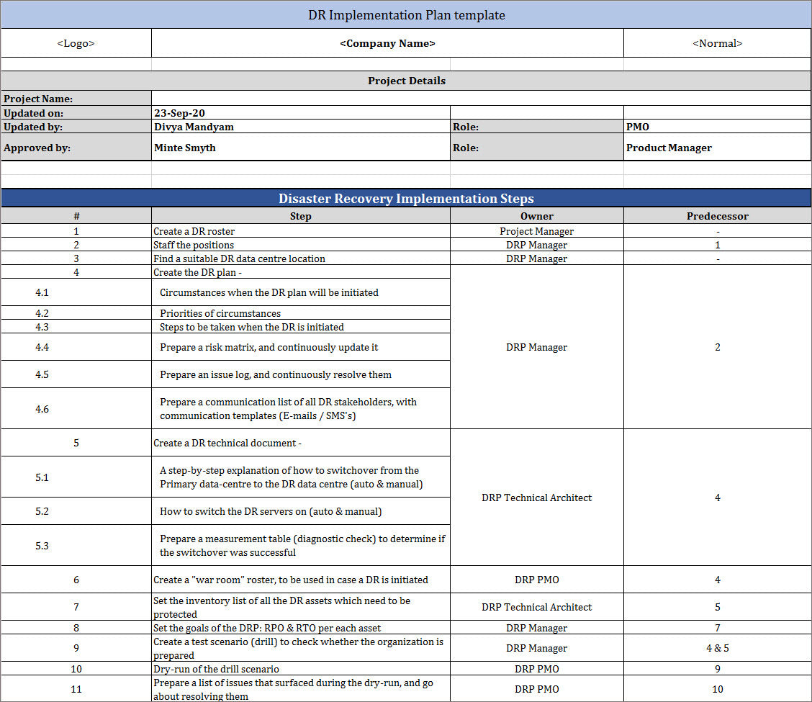Select the DRP Technical Architect owner cell

click(x=536, y=498)
